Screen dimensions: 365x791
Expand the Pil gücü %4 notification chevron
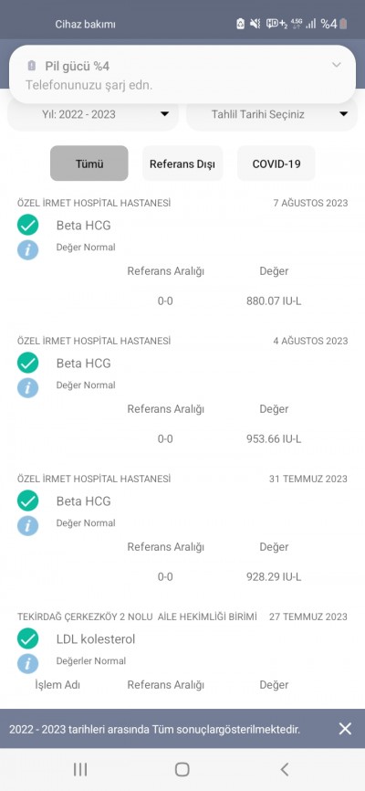click(337, 65)
